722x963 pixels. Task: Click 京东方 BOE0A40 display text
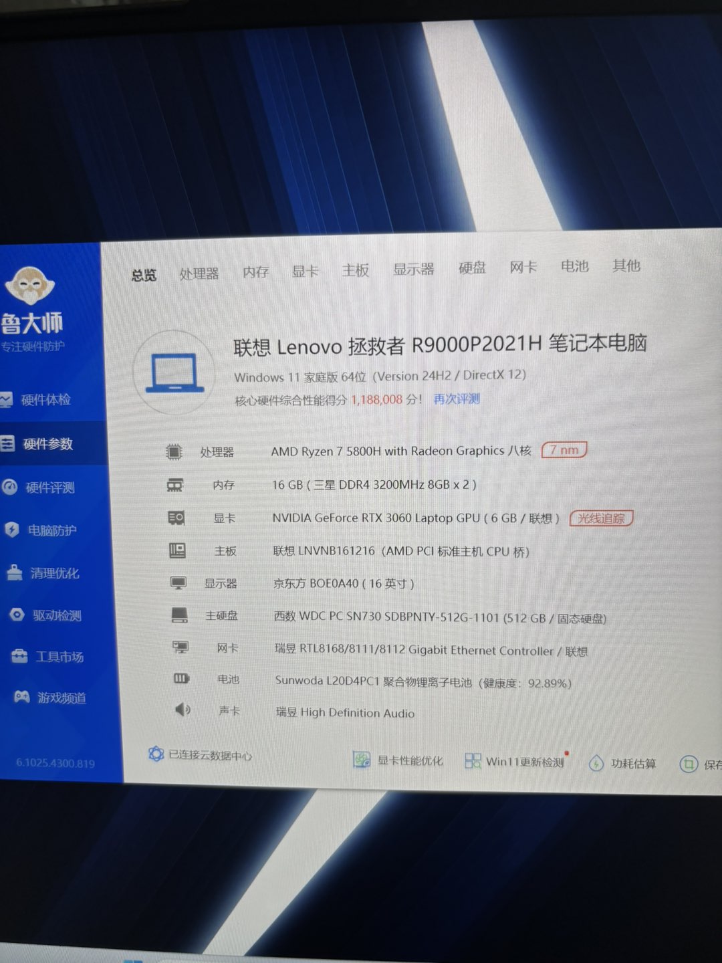coord(344,583)
